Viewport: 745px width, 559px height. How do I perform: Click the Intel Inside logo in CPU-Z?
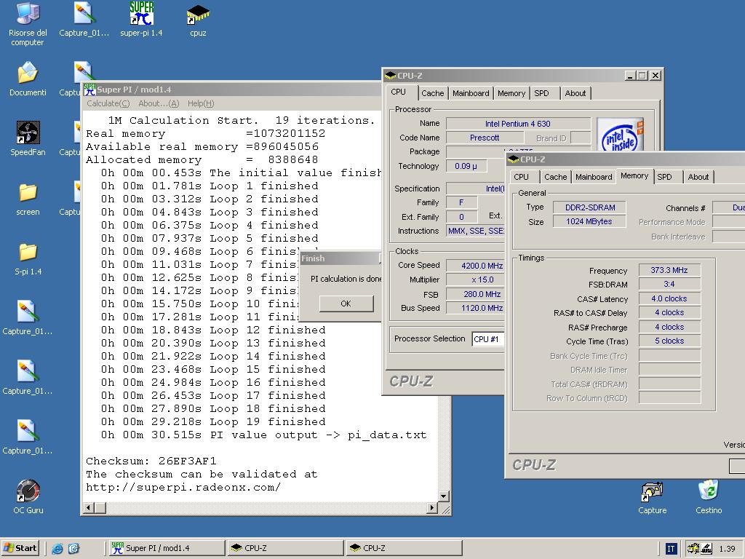[x=620, y=135]
